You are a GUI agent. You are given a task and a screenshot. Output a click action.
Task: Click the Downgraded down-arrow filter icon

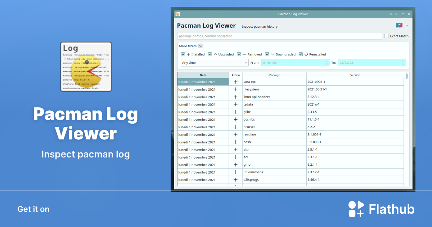[x=273, y=54]
